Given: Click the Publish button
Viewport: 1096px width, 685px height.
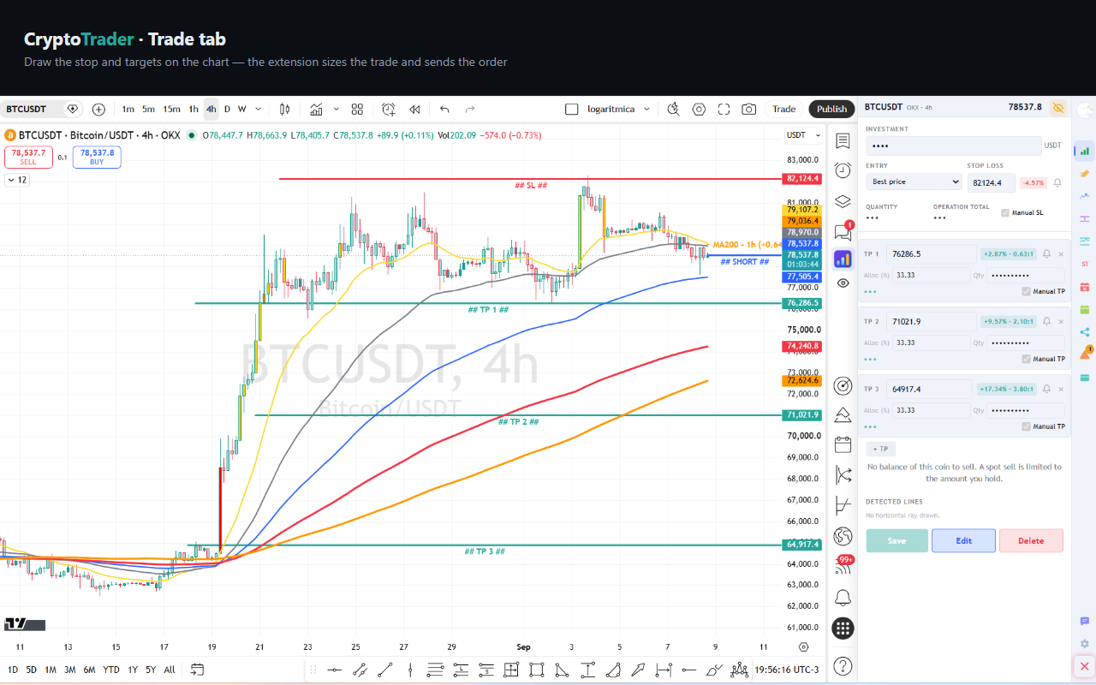Looking at the screenshot, I should pos(831,109).
